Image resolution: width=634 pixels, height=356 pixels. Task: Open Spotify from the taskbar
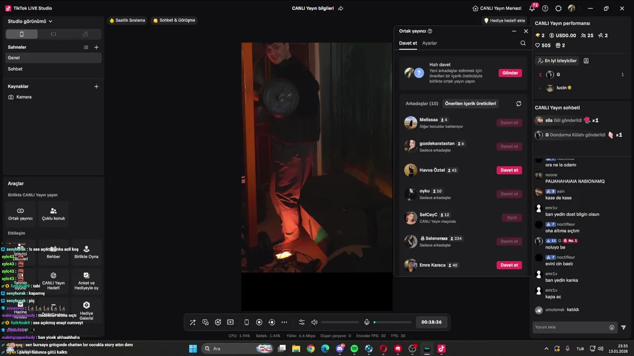(x=354, y=349)
